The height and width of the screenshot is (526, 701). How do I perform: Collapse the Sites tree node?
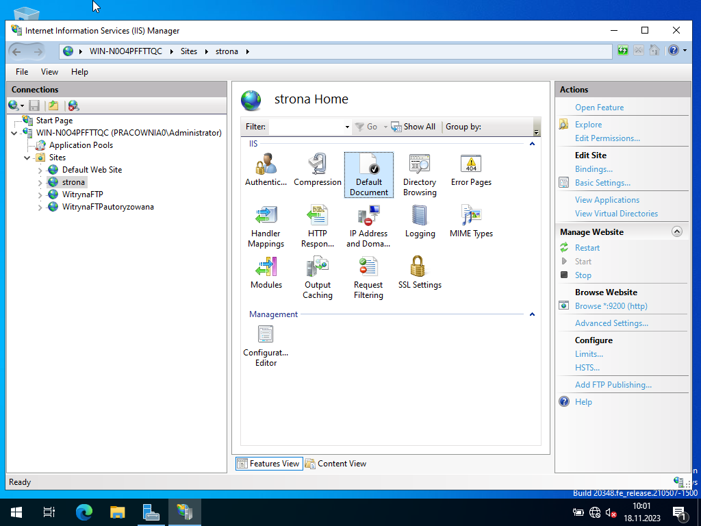coord(28,158)
